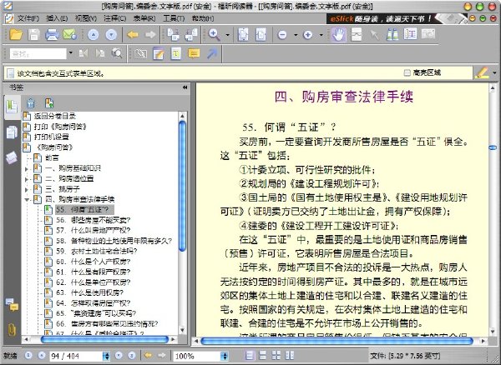Expand the 三、挑房子 bookmark
This screenshot has width=501, height=365.
(27, 190)
